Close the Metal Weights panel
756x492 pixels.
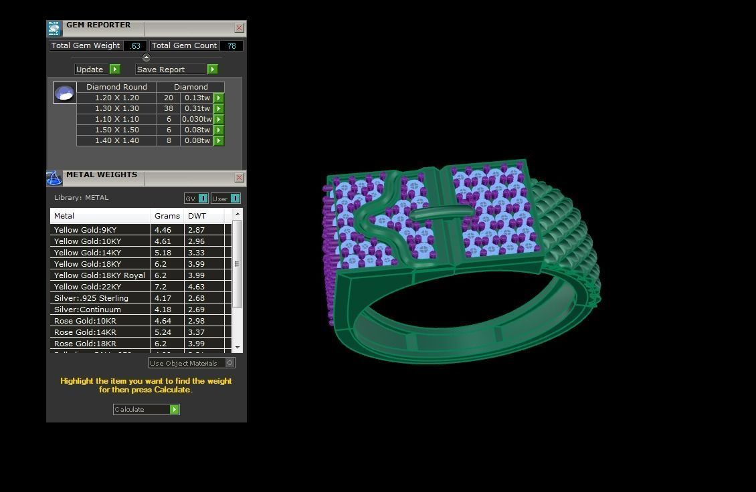(239, 178)
